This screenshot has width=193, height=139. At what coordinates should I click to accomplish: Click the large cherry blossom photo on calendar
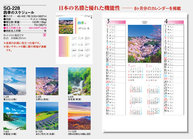144,44
